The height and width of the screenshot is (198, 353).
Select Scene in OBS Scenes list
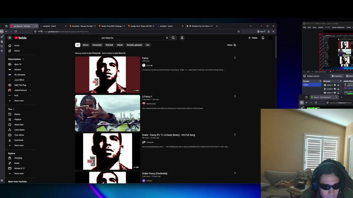coord(312,85)
